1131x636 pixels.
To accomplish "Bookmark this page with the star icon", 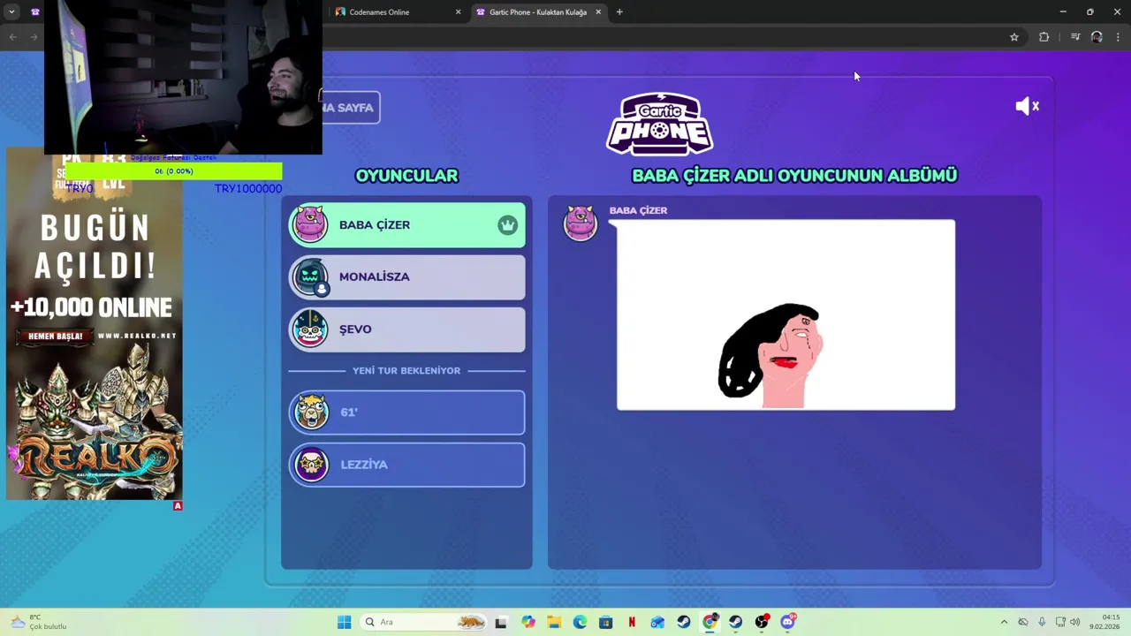I will [1014, 37].
